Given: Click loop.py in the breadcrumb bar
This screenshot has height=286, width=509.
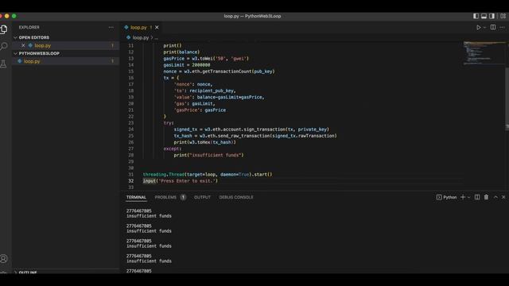Looking at the screenshot, I should pyautogui.click(x=140, y=38).
